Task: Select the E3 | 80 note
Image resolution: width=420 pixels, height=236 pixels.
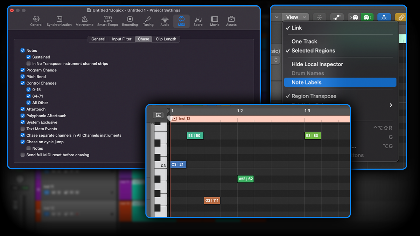Action: coord(313,136)
